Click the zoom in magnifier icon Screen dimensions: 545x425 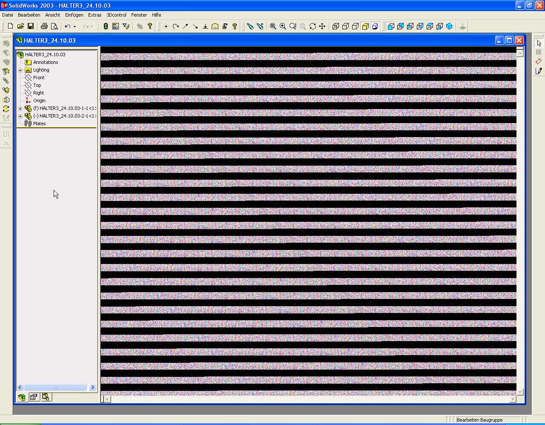[x=283, y=26]
